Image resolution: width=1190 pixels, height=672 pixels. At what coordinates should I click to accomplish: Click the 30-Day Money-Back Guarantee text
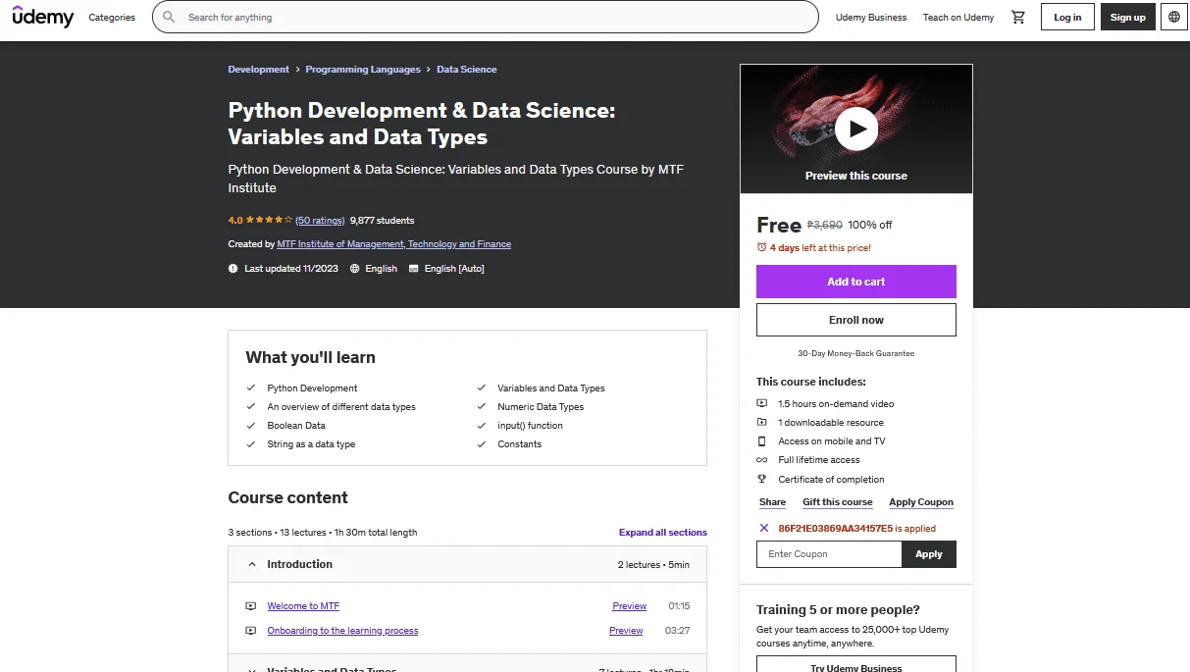[856, 353]
